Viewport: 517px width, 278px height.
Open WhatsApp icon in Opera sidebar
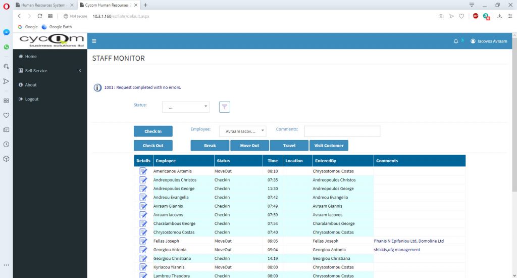(x=6, y=47)
